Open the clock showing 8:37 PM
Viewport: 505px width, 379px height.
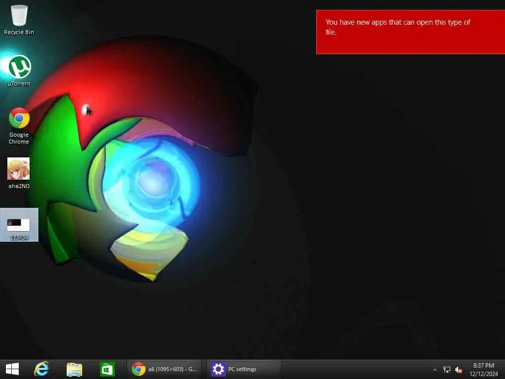click(x=484, y=369)
